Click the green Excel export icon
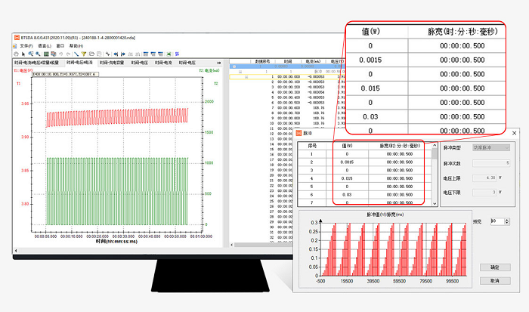This screenshot has width=529, height=312. pyautogui.click(x=169, y=54)
